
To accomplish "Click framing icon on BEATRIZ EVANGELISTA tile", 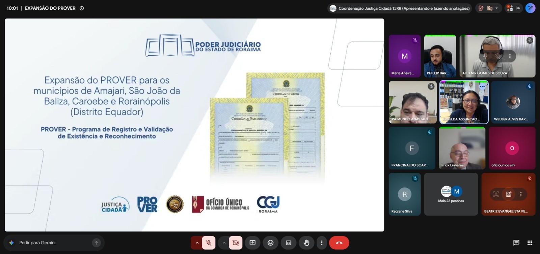I will coord(496,194).
